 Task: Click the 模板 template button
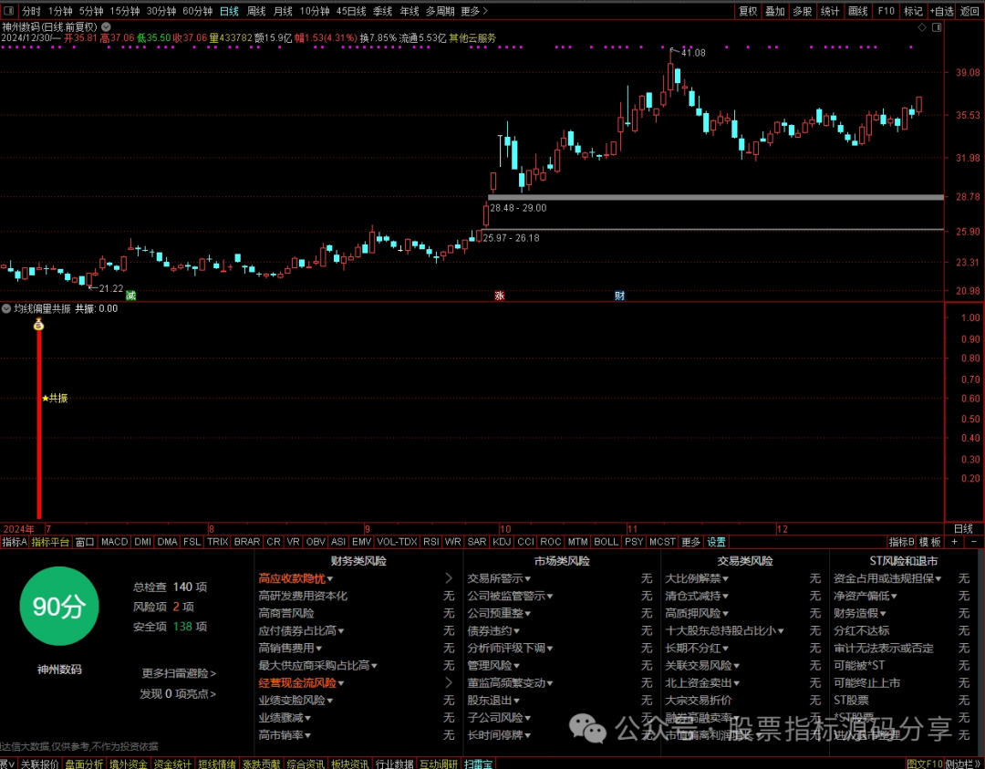point(929,542)
